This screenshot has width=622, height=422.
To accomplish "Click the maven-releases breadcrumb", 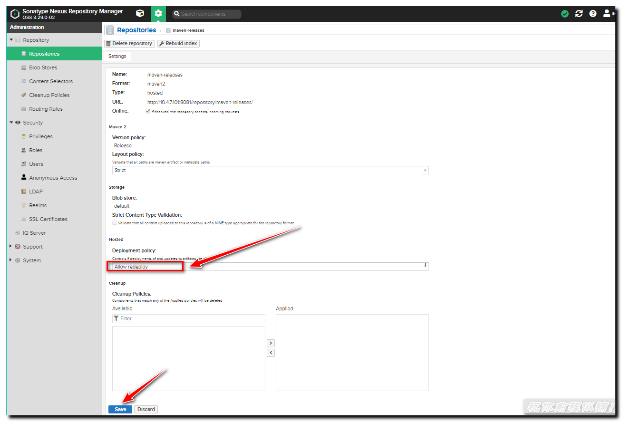I will point(188,30).
